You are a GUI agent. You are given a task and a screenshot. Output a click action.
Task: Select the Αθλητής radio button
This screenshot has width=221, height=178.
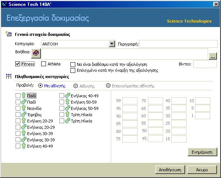(x=76, y=86)
